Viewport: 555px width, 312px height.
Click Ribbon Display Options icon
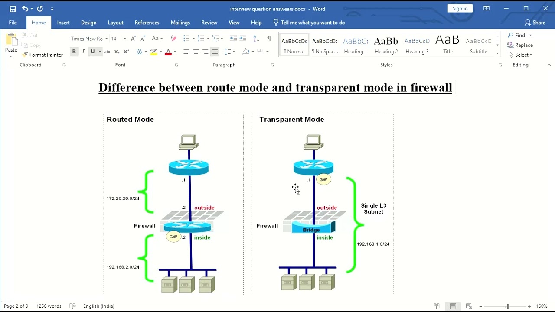[x=486, y=9]
